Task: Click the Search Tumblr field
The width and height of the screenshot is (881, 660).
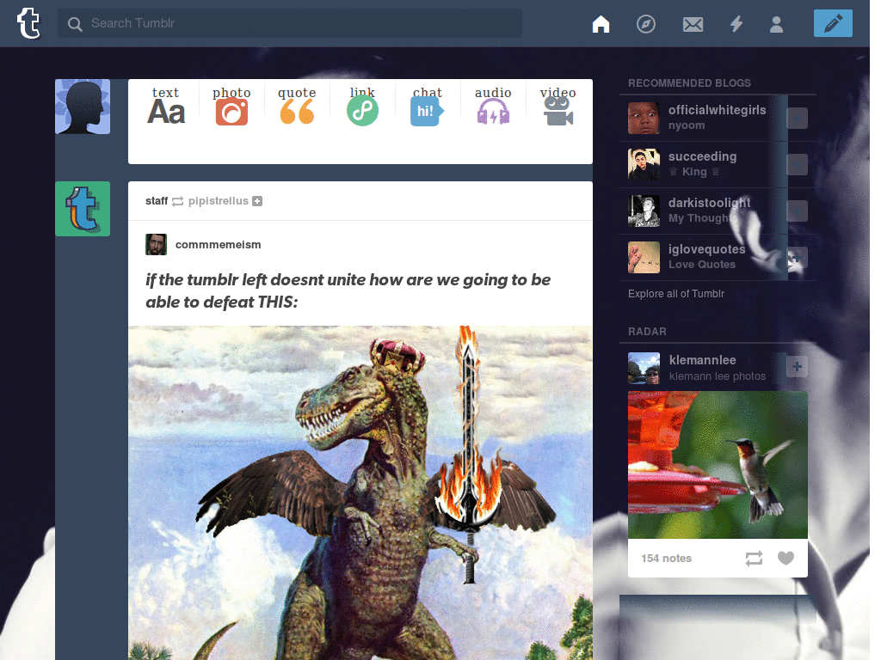Action: (x=290, y=23)
